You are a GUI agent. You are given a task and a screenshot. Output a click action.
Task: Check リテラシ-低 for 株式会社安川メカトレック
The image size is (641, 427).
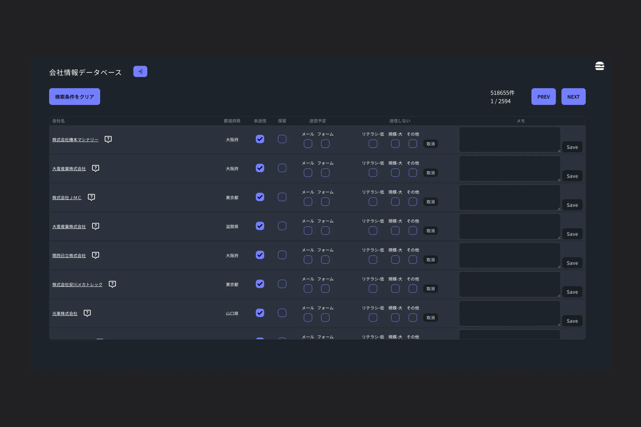(373, 289)
